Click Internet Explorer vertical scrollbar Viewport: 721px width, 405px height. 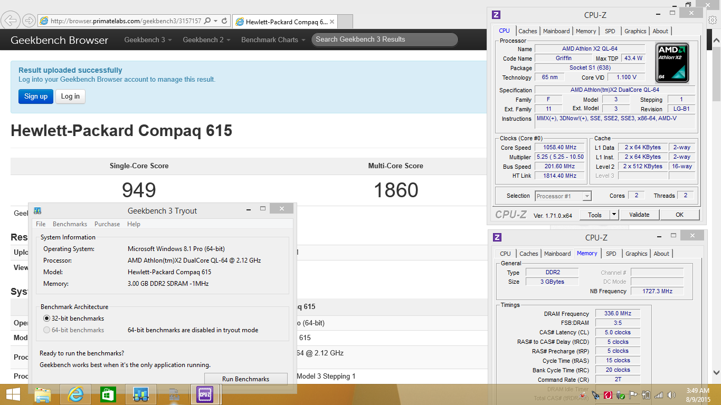point(716,206)
